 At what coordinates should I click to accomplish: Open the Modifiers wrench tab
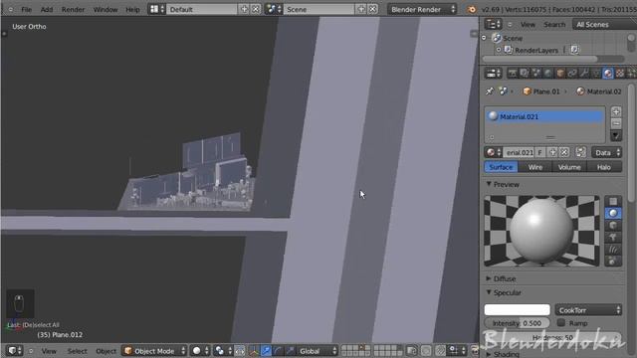point(584,73)
